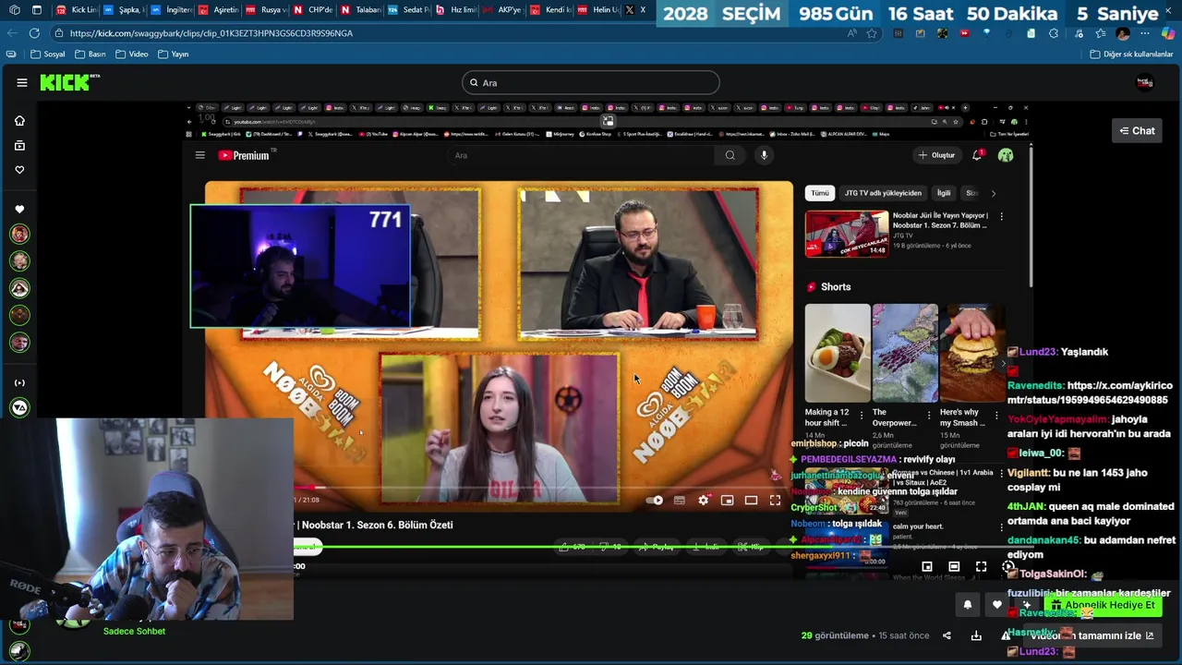
Task: Click the YouTube search magnifier button
Action: [730, 155]
